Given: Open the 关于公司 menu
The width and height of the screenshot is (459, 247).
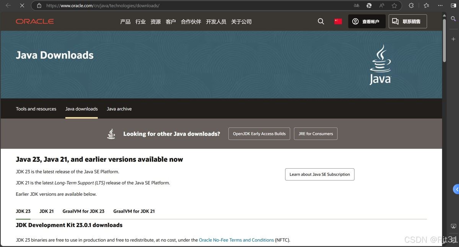Looking at the screenshot, I should [241, 22].
